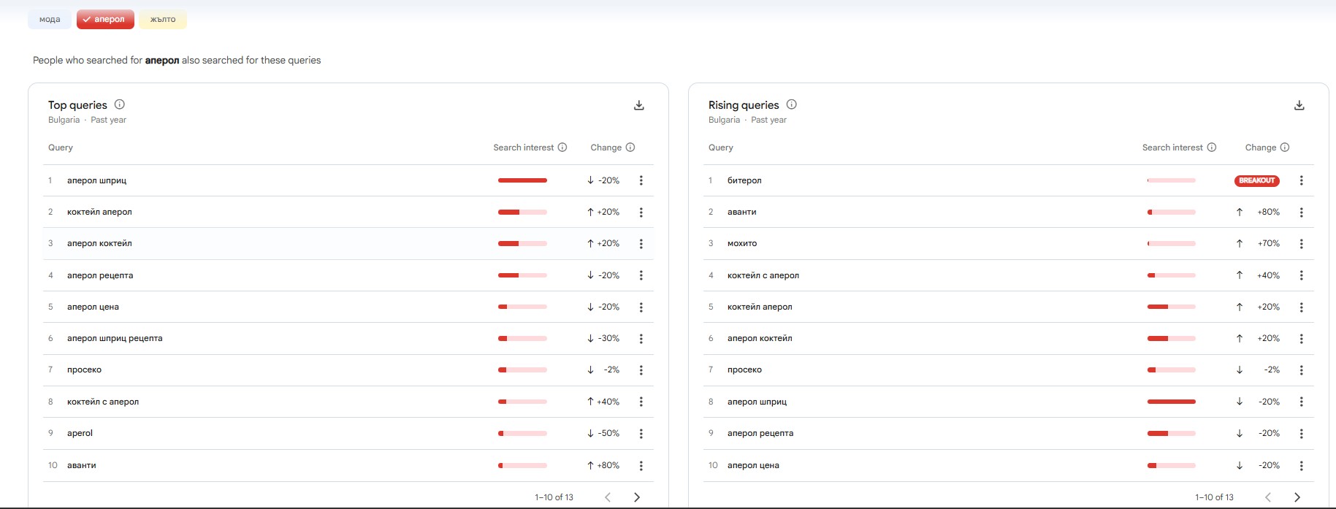The width and height of the screenshot is (1336, 509).
Task: Click 1–10 of 13 text under Rising queries
Action: 1214,497
